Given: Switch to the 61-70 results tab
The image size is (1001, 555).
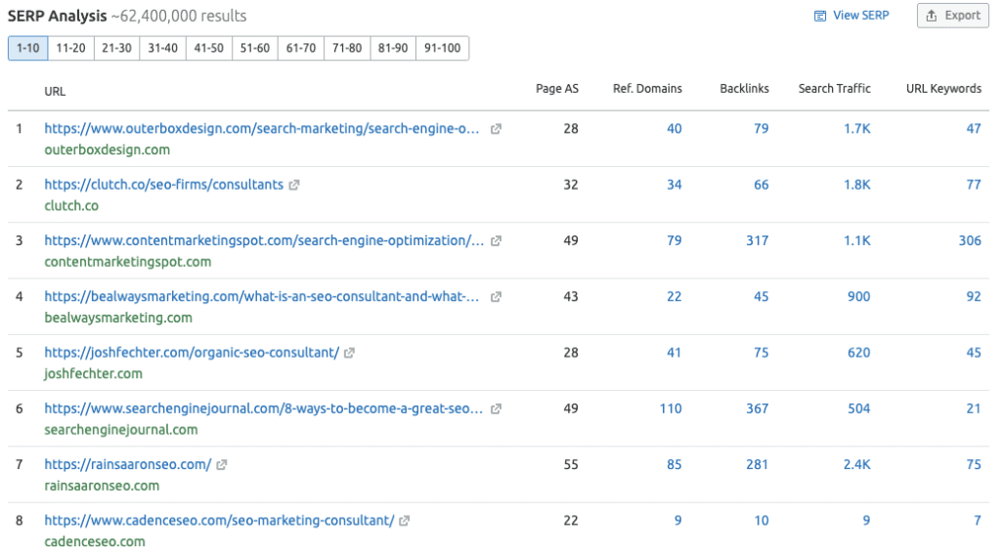Looking at the screenshot, I should [x=301, y=48].
